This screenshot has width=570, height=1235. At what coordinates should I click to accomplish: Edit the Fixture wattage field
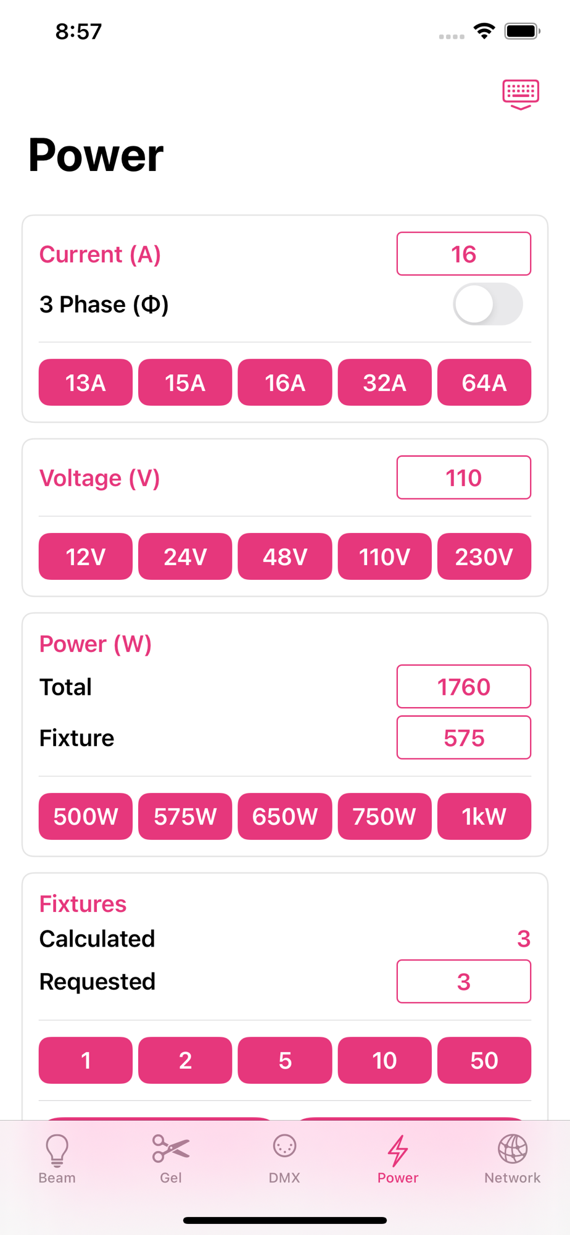pos(464,738)
